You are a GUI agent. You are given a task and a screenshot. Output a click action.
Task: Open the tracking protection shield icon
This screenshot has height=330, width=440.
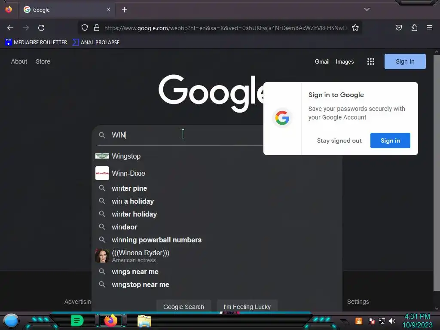[85, 28]
